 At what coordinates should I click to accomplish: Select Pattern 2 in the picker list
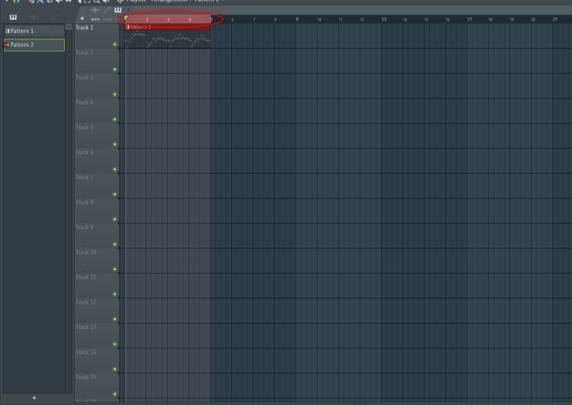coord(34,45)
